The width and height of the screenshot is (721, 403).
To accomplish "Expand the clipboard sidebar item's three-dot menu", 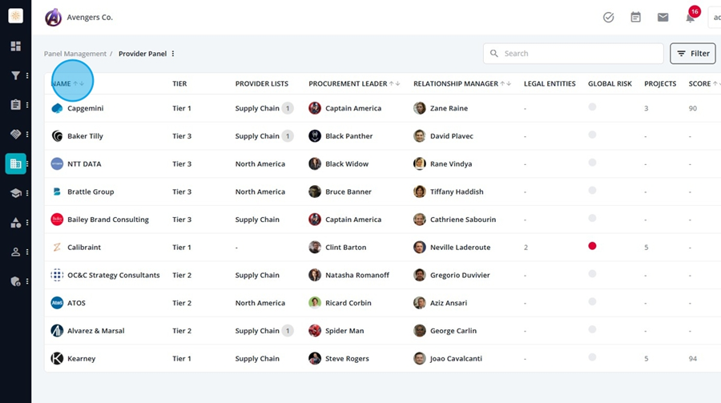I will tap(27, 105).
